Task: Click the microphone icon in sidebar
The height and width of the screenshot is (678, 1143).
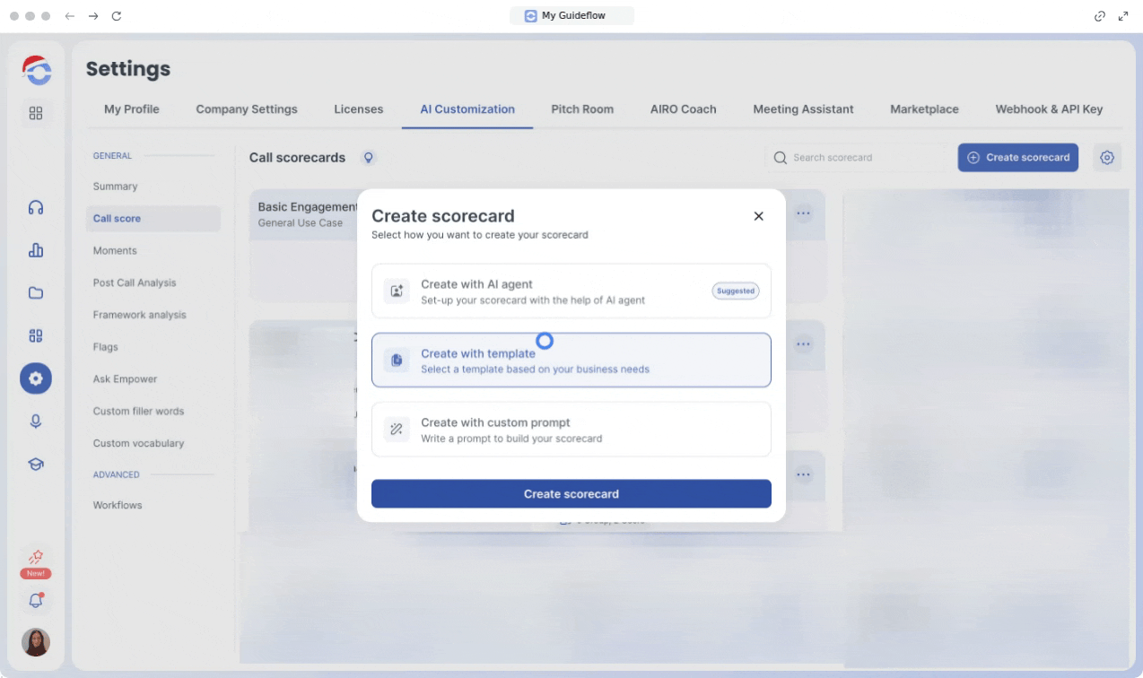Action: pyautogui.click(x=36, y=421)
